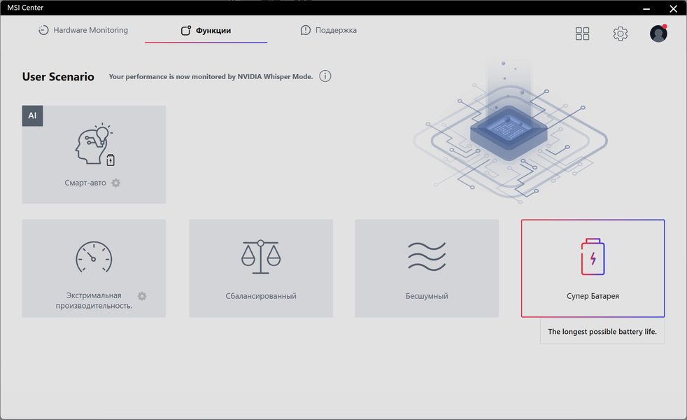
Task: Minimize the MSI Center window
Action: tap(646, 8)
